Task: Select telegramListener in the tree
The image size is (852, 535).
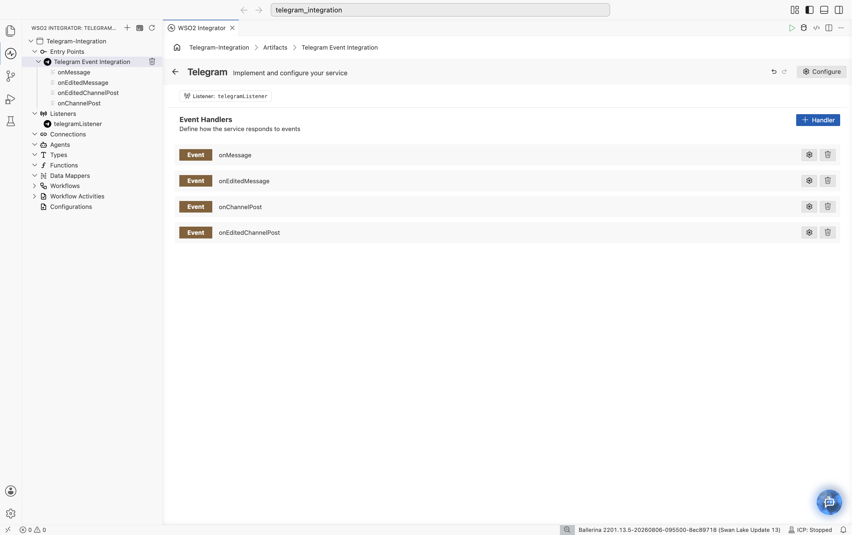Action: (78, 124)
